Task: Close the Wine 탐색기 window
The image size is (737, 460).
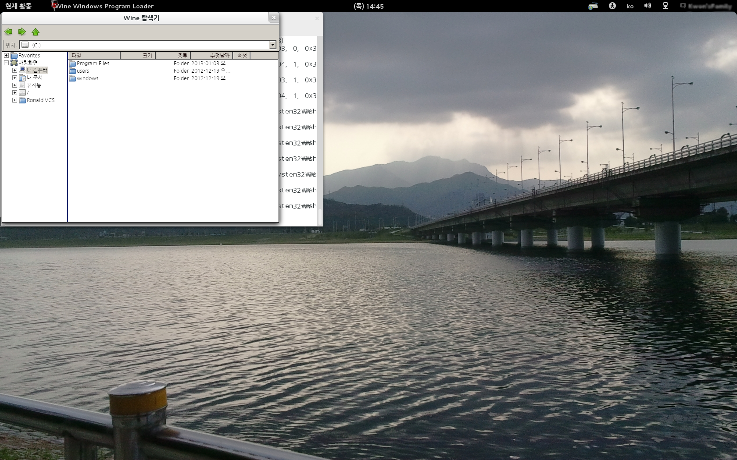Action: point(274,18)
